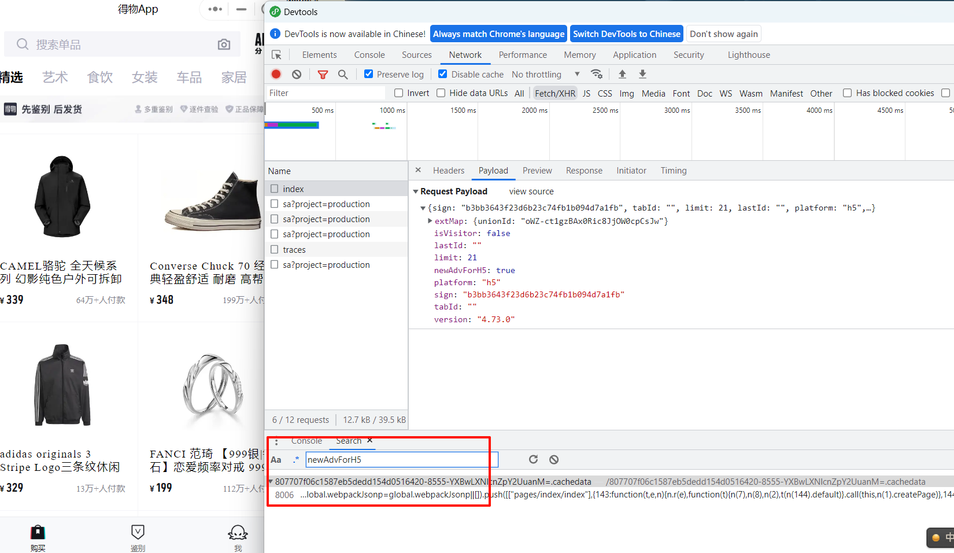Toggle Preserve log checkbox
Viewport: 954px width, 553px height.
[368, 74]
